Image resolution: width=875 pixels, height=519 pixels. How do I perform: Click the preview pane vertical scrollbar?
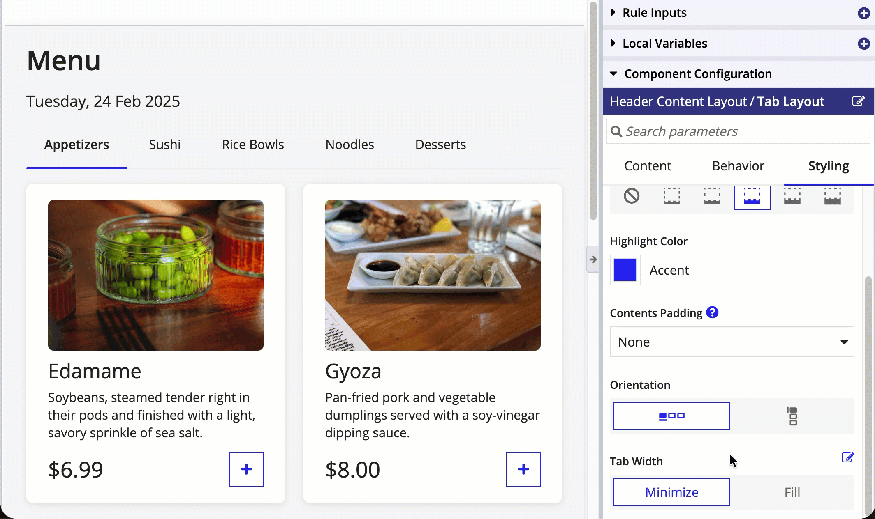point(593,111)
